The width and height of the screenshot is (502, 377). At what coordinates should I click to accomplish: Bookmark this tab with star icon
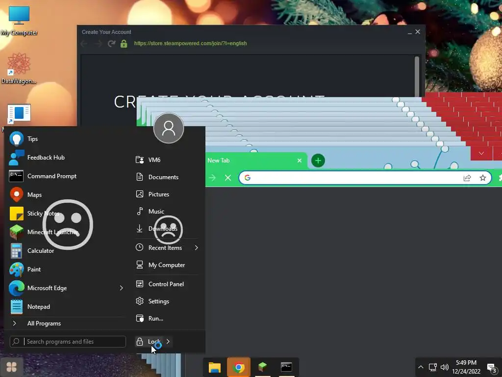[x=483, y=178]
